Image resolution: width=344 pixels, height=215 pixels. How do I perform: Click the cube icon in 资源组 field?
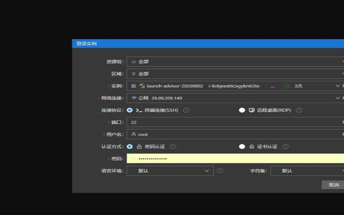133,61
